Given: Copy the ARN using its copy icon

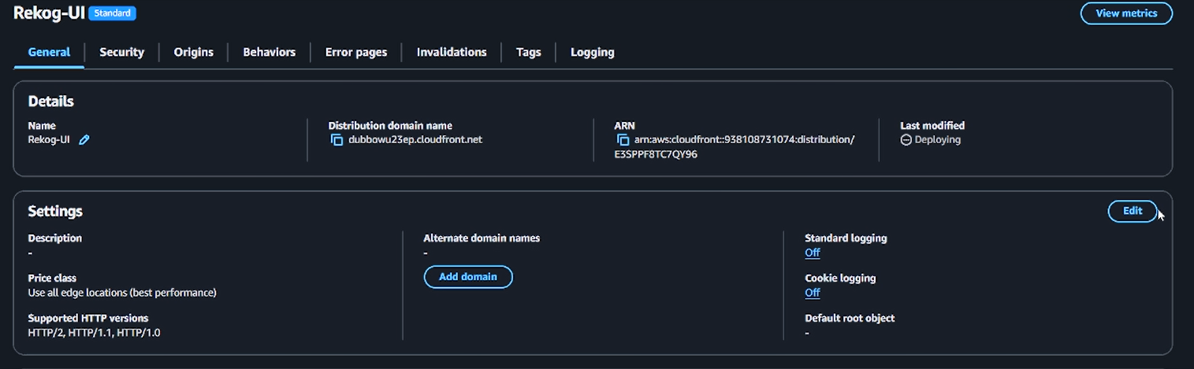Looking at the screenshot, I should pyautogui.click(x=623, y=140).
